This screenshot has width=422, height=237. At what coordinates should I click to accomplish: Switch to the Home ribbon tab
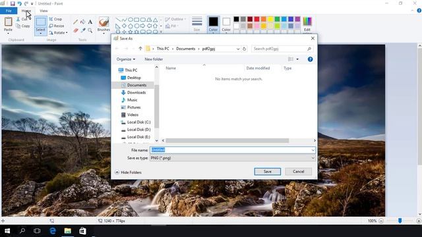tap(26, 11)
